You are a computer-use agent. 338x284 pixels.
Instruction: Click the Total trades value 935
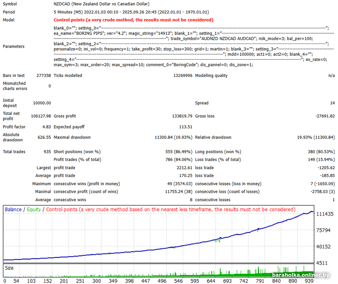point(46,152)
